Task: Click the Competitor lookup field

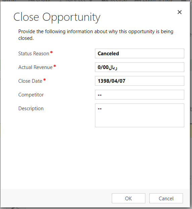Action: point(140,95)
